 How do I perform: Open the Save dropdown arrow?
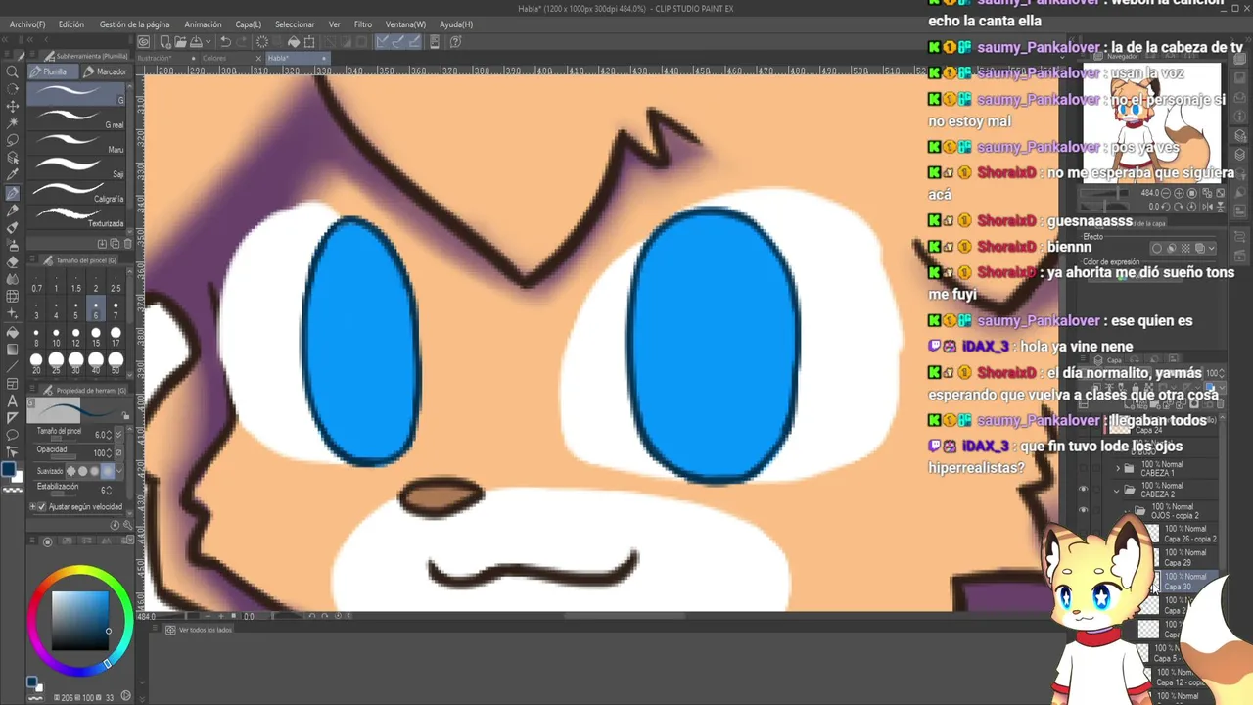click(209, 42)
